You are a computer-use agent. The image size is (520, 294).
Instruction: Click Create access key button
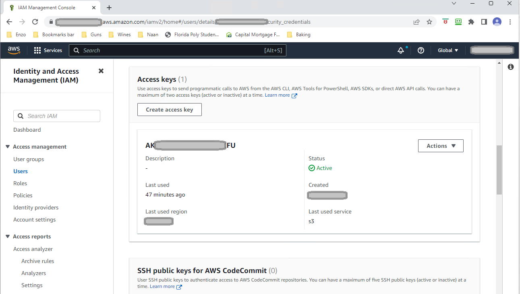(170, 110)
